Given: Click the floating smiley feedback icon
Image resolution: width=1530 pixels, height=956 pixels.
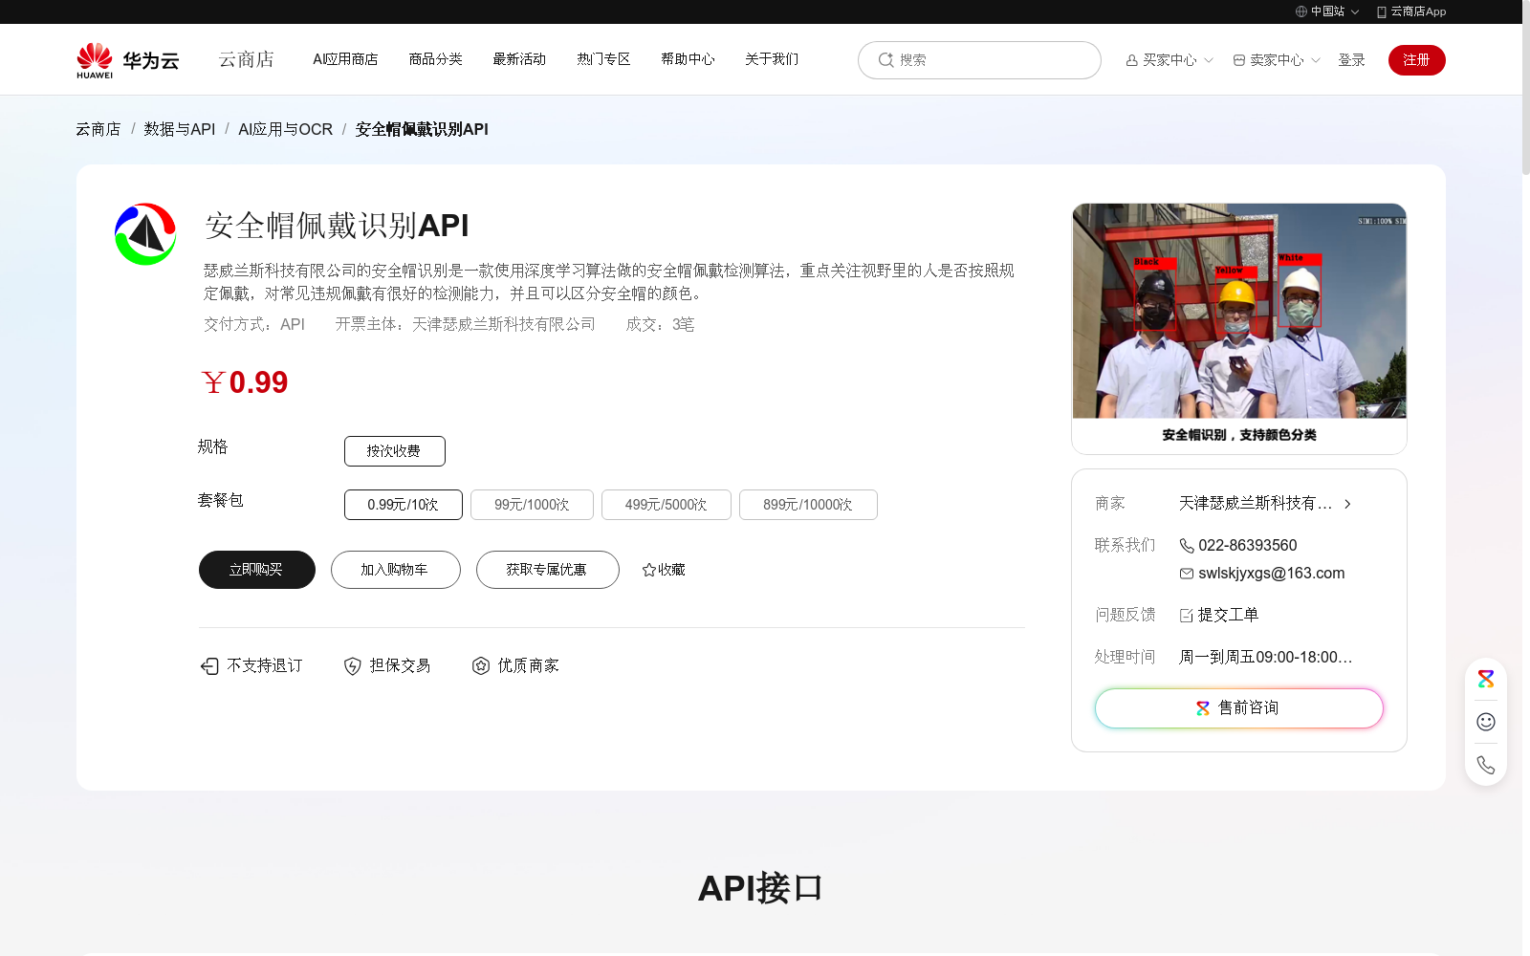Looking at the screenshot, I should click(1486, 722).
